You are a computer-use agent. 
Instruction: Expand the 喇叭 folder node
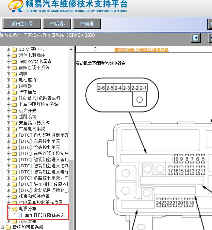(x=9, y=74)
